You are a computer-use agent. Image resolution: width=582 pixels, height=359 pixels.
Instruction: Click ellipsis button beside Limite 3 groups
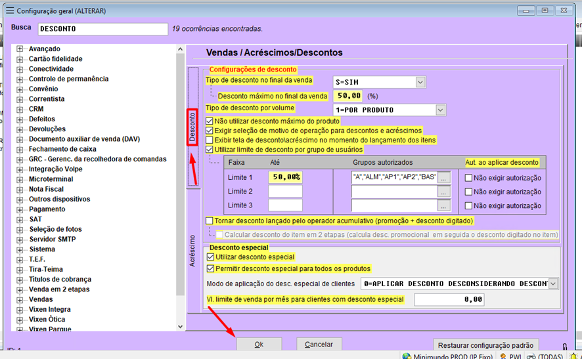(x=445, y=205)
